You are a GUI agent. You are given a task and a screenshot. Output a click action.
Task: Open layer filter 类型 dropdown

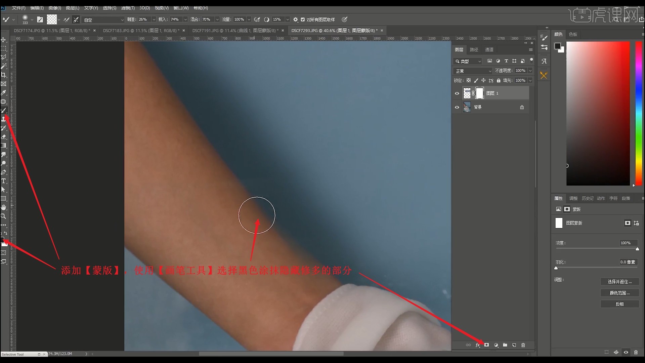468,61
